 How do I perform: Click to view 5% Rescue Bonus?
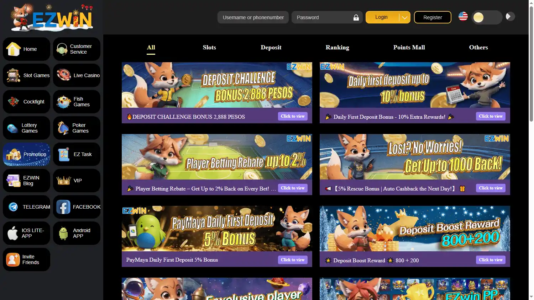491,188
